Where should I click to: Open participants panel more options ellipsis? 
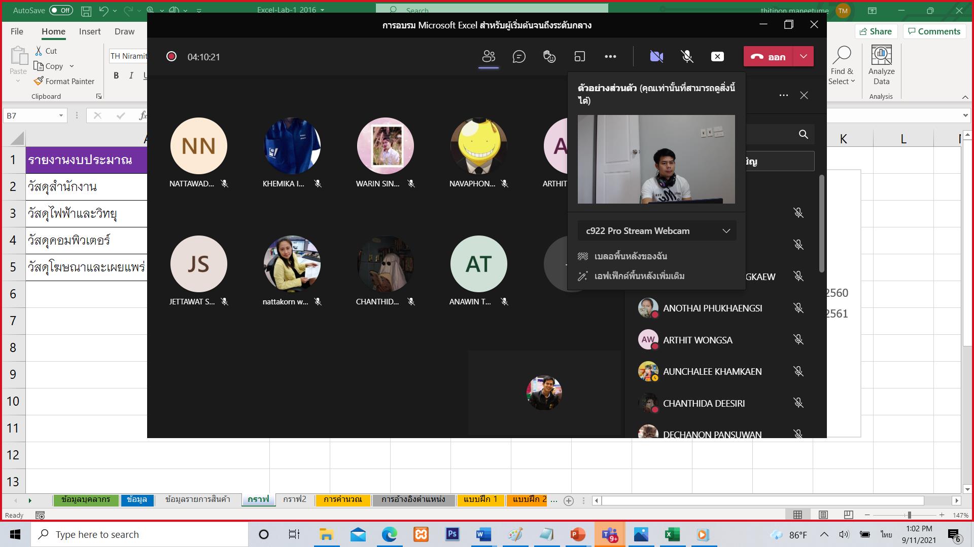[784, 95]
